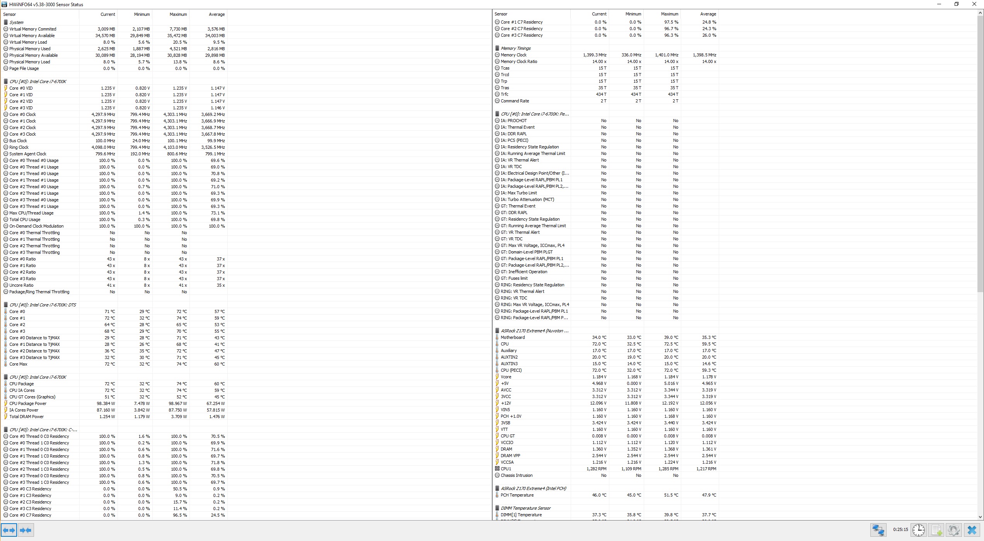Open sensor settings gear icon
This screenshot has height=541, width=984.
point(953,530)
